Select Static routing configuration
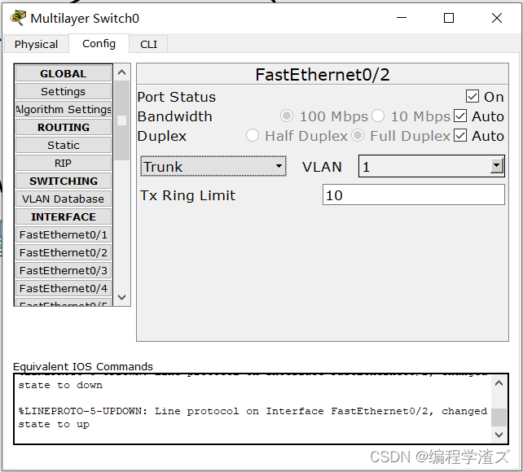The image size is (523, 472). click(x=63, y=146)
